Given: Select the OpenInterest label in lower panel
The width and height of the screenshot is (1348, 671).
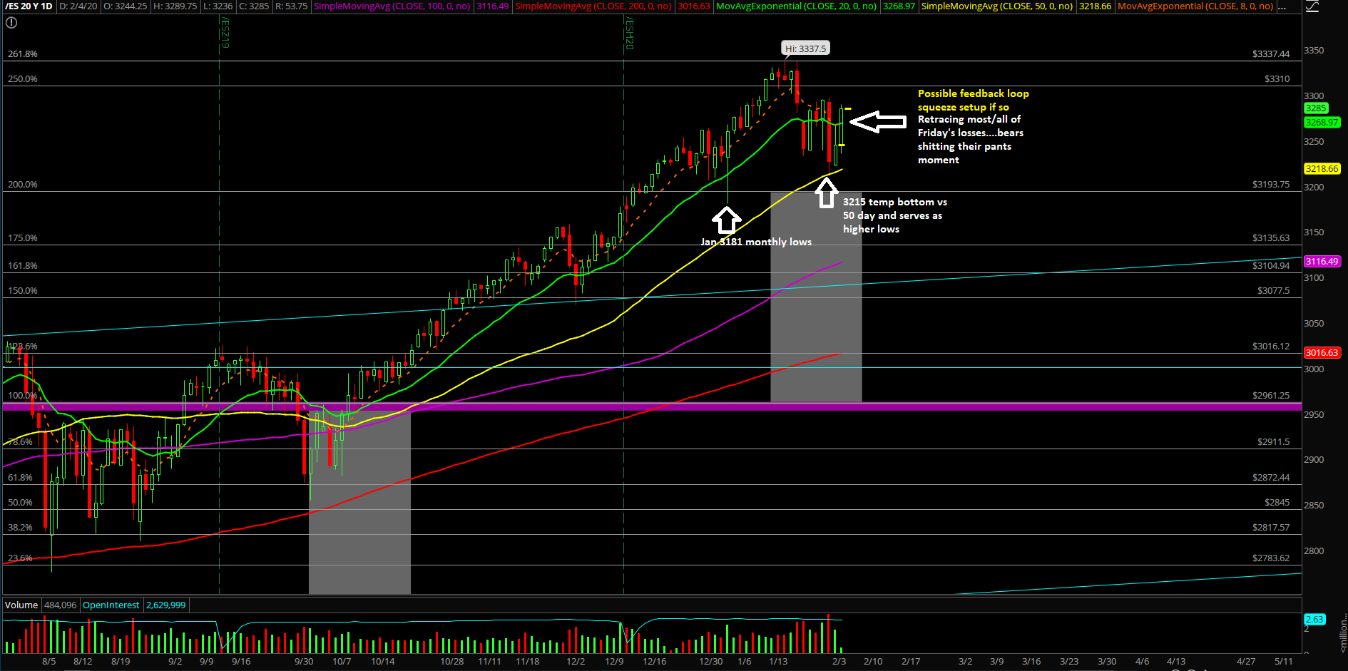Looking at the screenshot, I should pyautogui.click(x=111, y=605).
